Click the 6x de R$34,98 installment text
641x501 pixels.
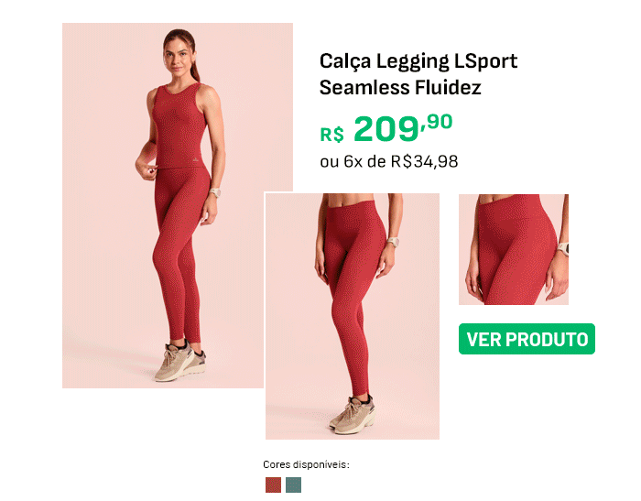(401, 161)
